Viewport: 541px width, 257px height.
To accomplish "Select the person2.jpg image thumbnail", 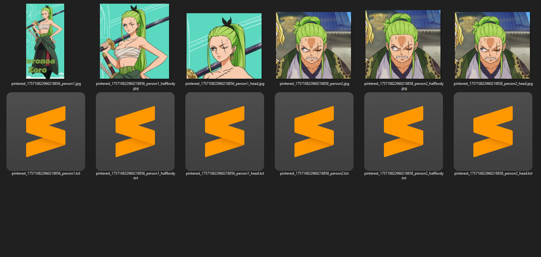I will (x=314, y=45).
